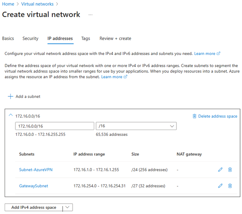
Task: Click the plus icon for Add a subnet
Action: tap(10, 96)
